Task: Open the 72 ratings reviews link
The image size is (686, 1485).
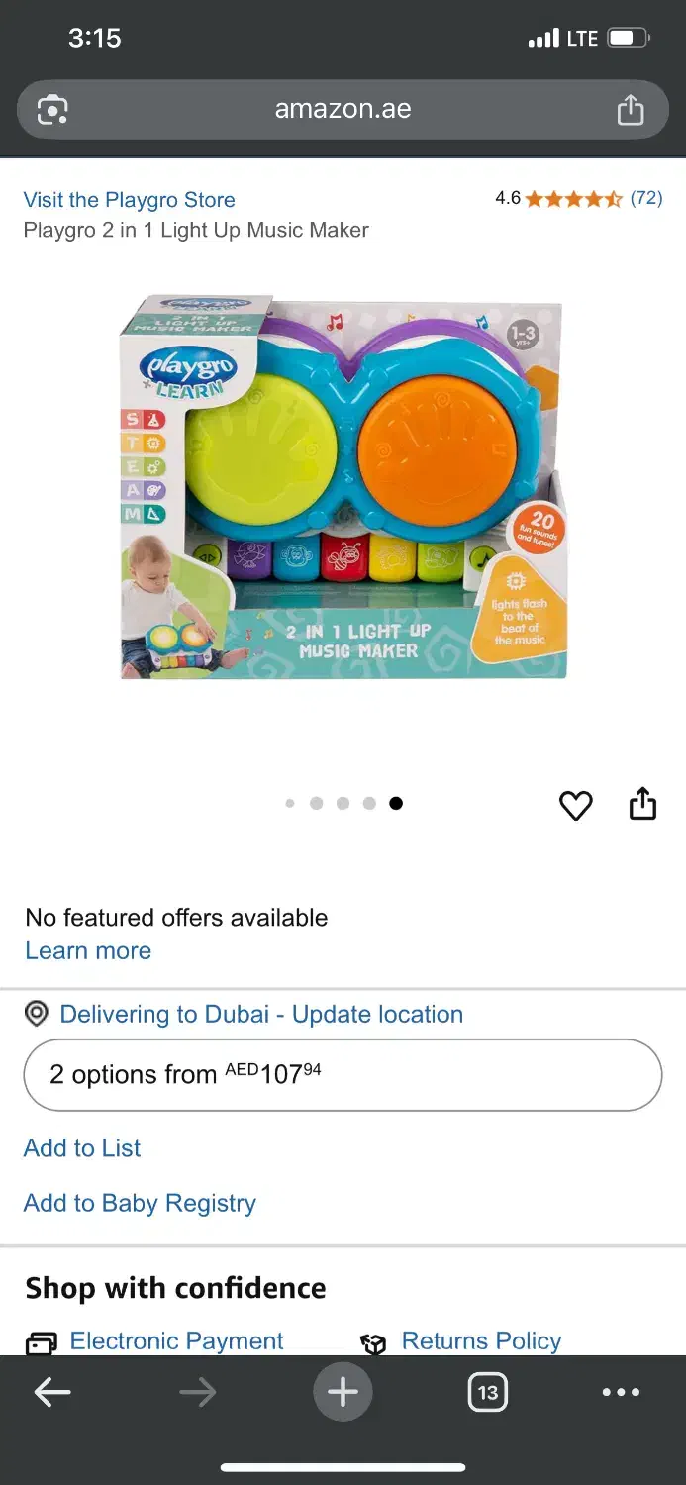Action: pos(646,198)
